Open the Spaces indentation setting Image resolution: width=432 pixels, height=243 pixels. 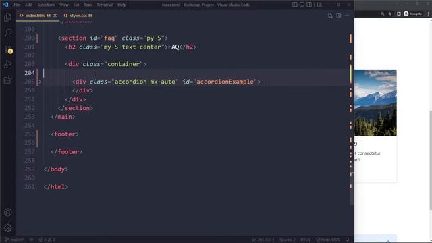[x=288, y=240]
